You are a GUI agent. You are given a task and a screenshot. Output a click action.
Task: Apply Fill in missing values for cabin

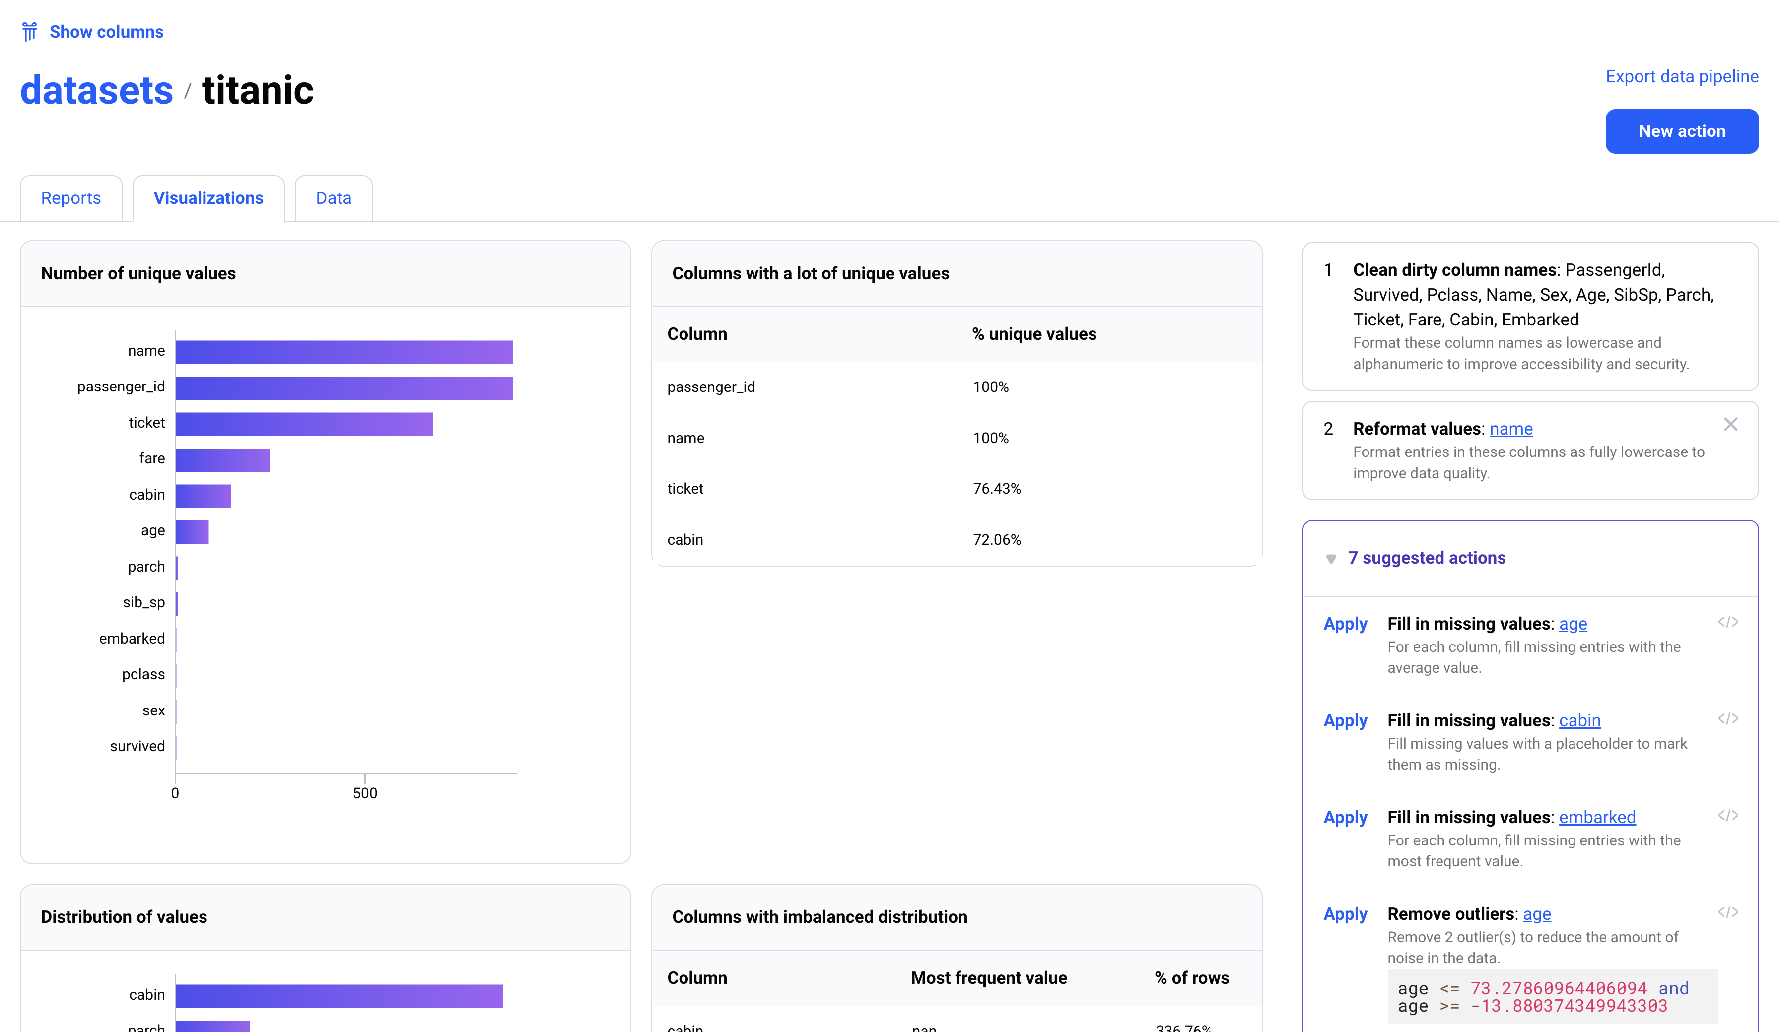(1345, 721)
